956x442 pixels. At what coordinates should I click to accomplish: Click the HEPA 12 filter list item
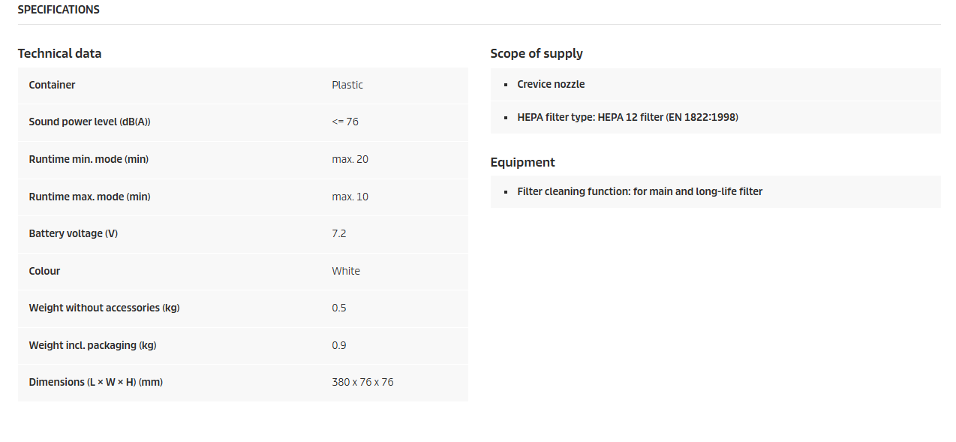(627, 117)
